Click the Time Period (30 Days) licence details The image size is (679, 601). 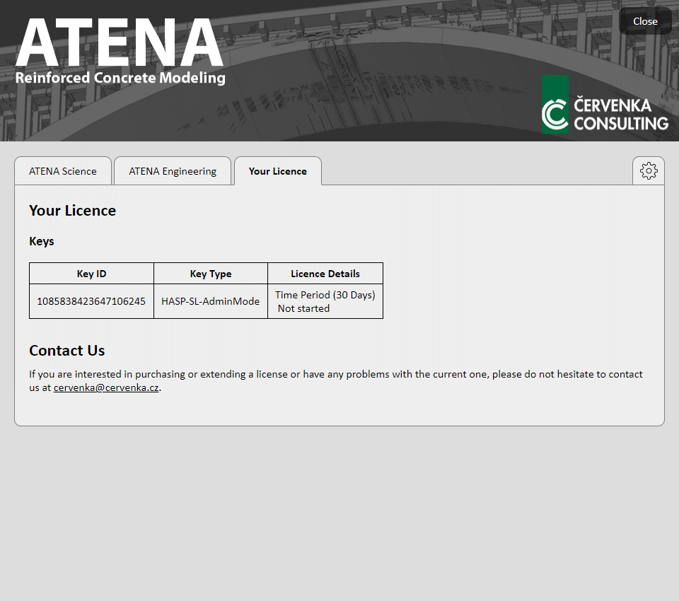click(325, 301)
